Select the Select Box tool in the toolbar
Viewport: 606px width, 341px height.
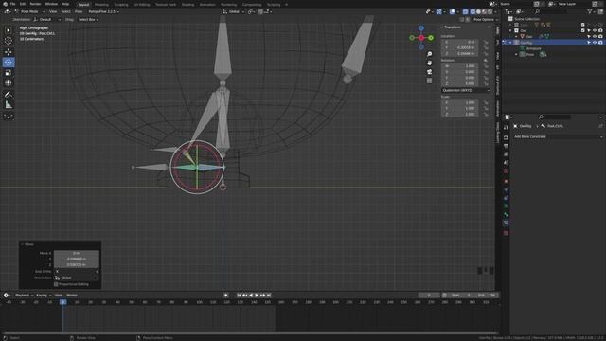[x=9, y=30]
